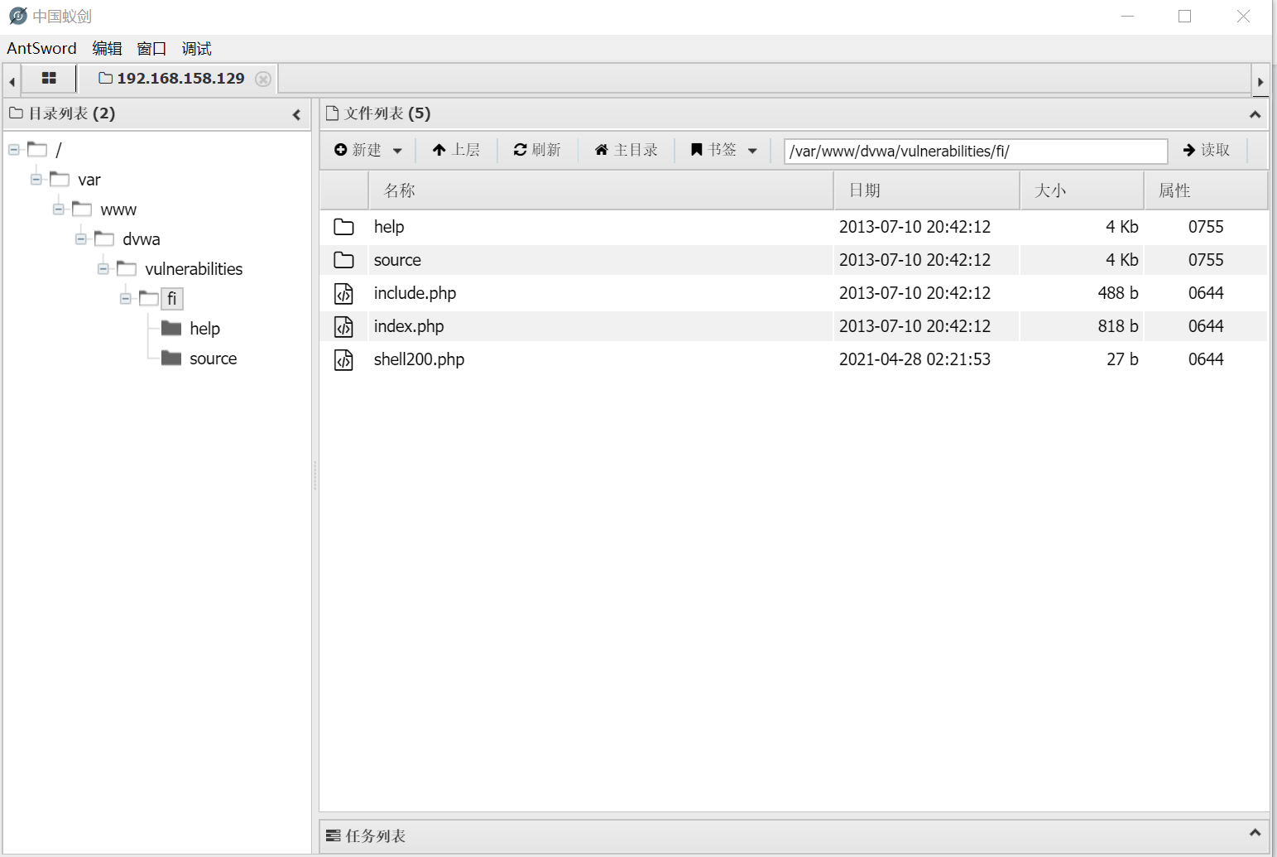Collapse the root / tree node
Viewport: 1277px width, 857px height.
pyautogui.click(x=14, y=150)
